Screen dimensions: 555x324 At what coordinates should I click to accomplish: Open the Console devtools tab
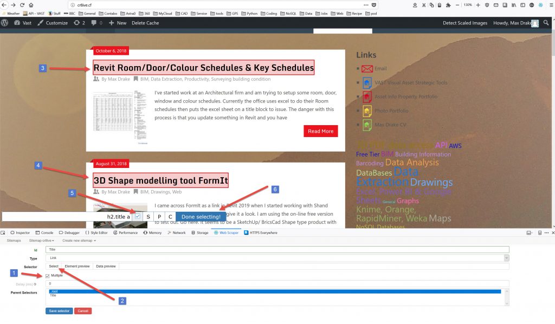point(45,232)
